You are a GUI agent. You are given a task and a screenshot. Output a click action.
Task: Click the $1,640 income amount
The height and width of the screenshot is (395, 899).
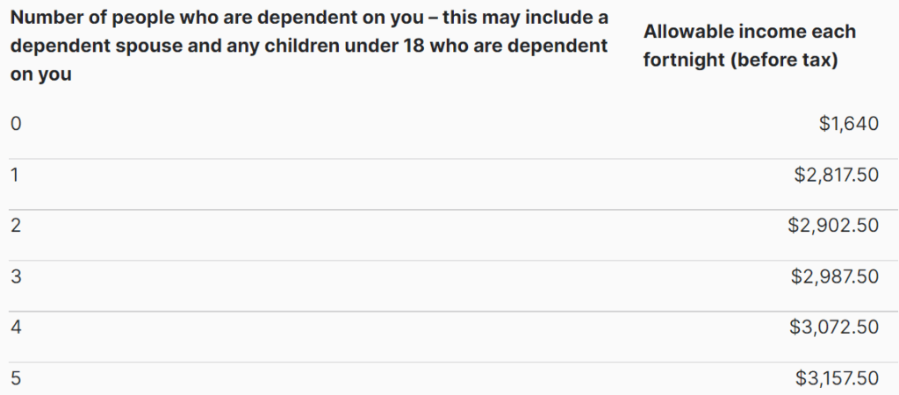pos(848,124)
